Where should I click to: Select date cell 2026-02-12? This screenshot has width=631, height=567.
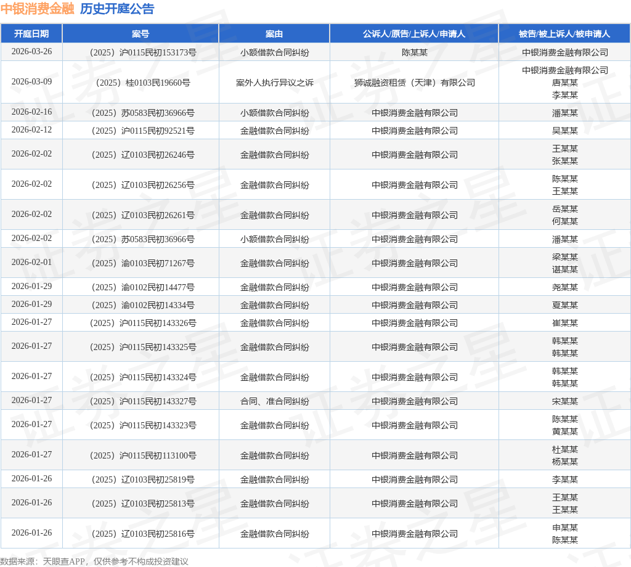31,129
